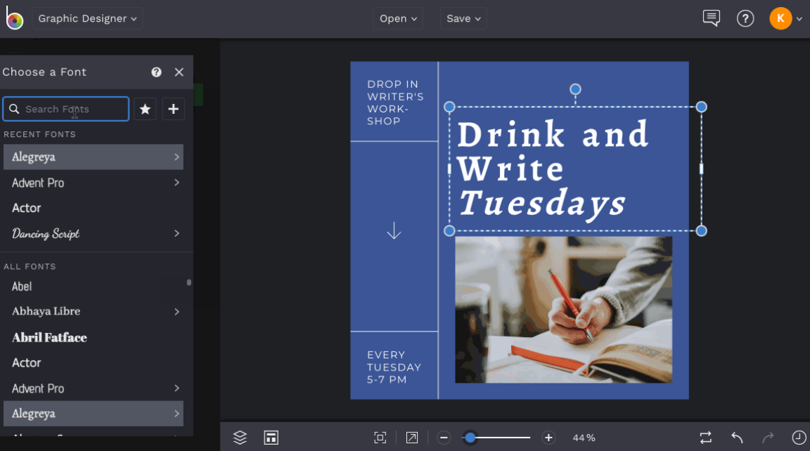Viewport: 810px width, 451px height.
Task: Click the rotation handle above text box
Action: tap(575, 90)
